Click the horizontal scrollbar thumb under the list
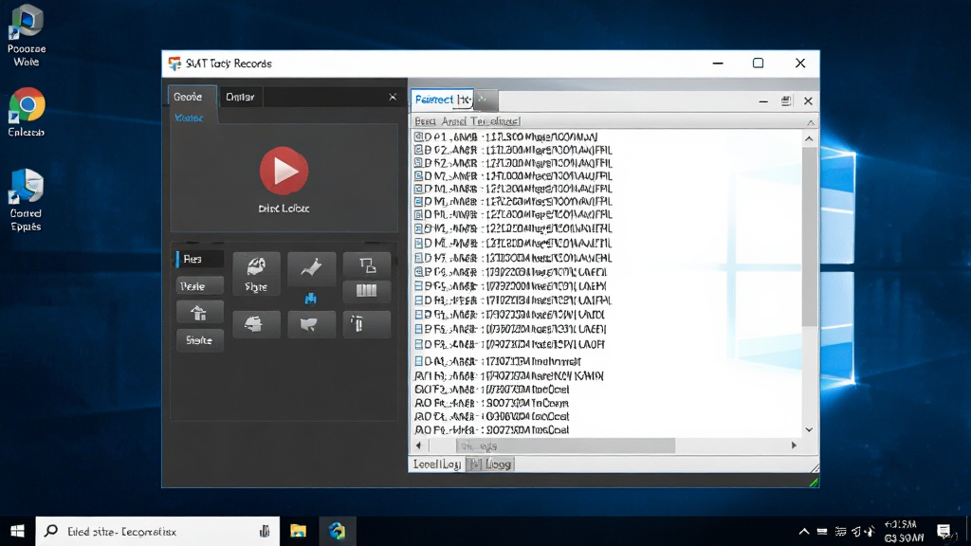This screenshot has width=971, height=546. pyautogui.click(x=565, y=446)
